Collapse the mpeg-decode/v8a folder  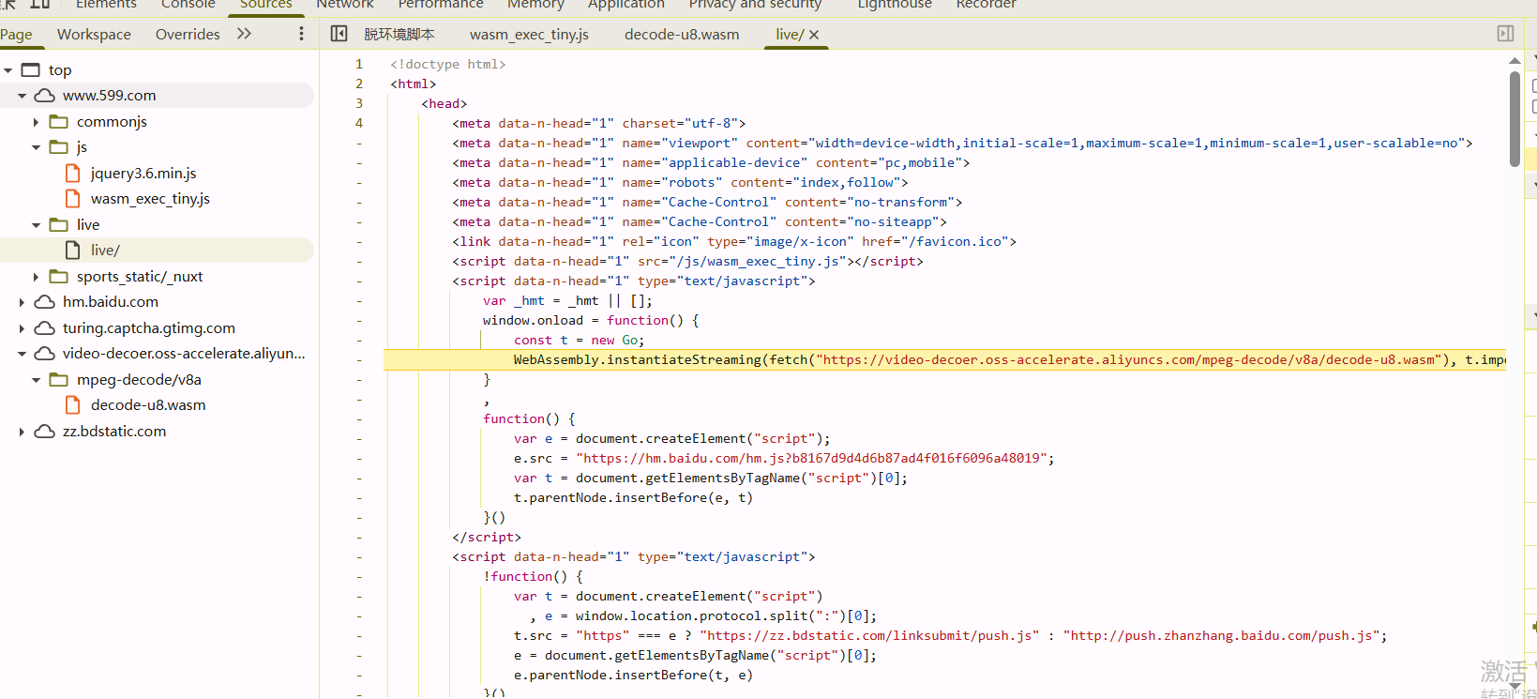click(36, 380)
